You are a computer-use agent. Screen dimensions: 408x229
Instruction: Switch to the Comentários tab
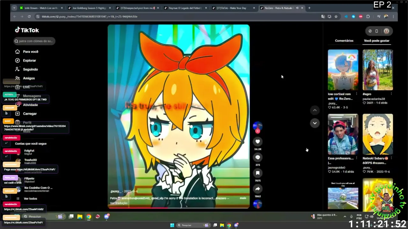pos(344,41)
